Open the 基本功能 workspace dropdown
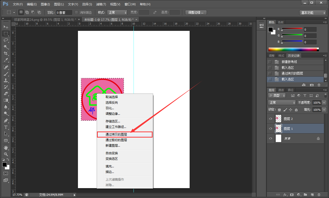Image resolution: width=329 pixels, height=198 pixels. [312, 13]
